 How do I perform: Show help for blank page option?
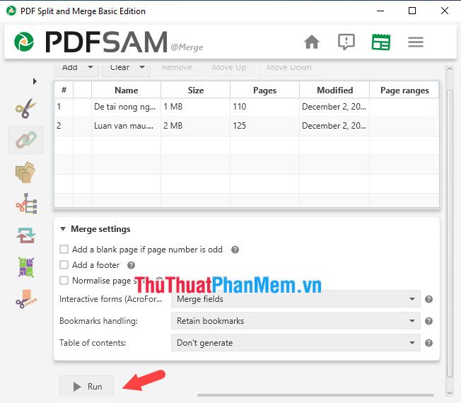(235, 250)
